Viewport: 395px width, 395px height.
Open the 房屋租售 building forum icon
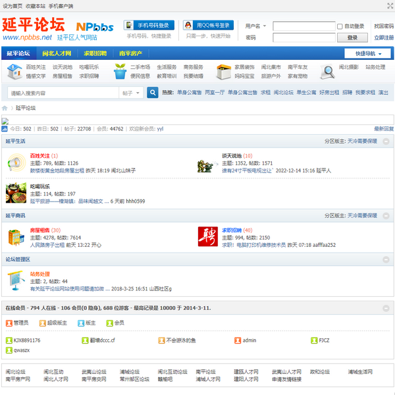[16, 237]
